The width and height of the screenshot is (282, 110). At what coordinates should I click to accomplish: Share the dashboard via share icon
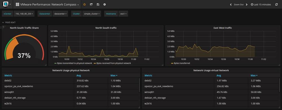[91, 4]
